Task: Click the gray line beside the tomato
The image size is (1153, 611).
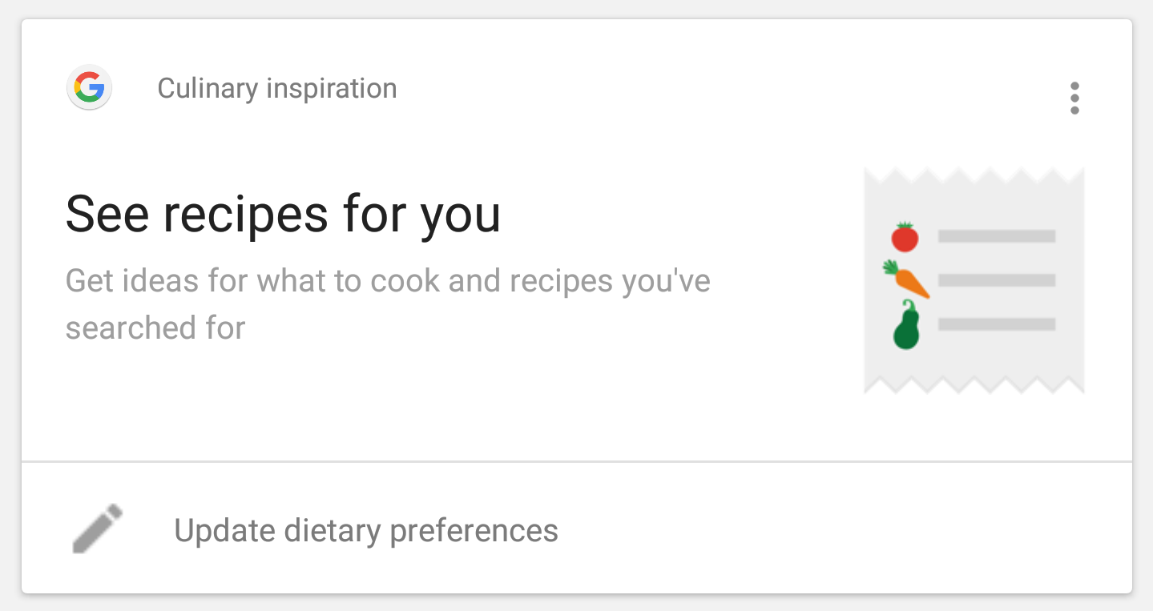Action: (997, 236)
